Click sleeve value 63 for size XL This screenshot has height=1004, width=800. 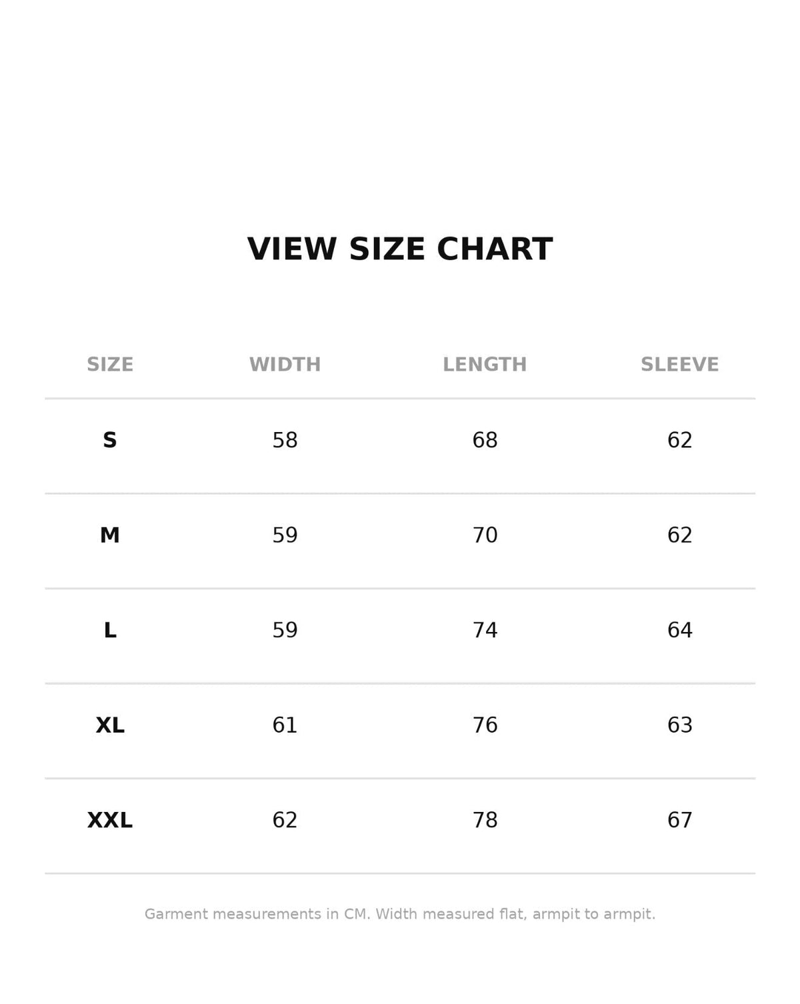(680, 725)
